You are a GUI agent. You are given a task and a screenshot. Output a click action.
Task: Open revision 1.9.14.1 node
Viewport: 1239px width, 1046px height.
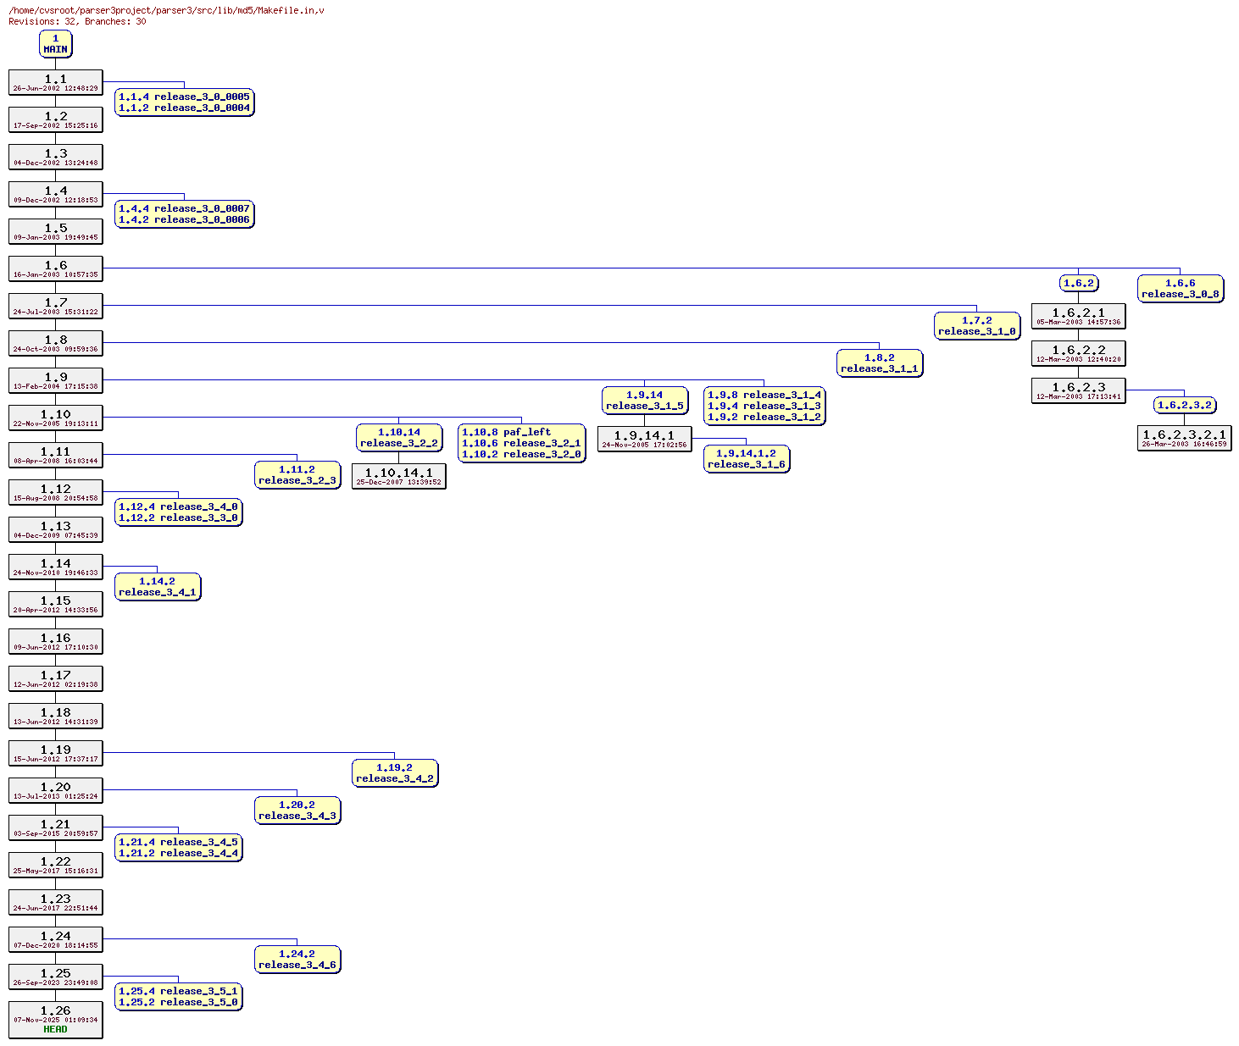[644, 439]
